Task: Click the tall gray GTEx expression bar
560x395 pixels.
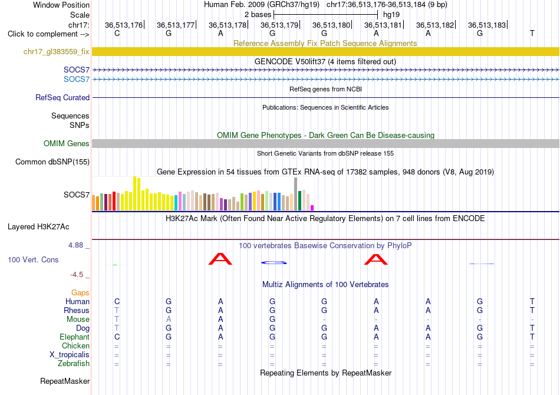Action: 295,194
